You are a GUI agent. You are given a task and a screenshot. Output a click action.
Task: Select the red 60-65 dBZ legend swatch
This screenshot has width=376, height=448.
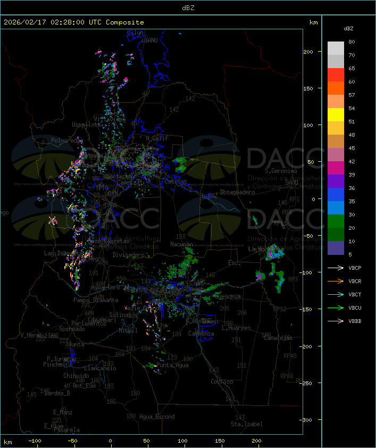click(x=336, y=75)
